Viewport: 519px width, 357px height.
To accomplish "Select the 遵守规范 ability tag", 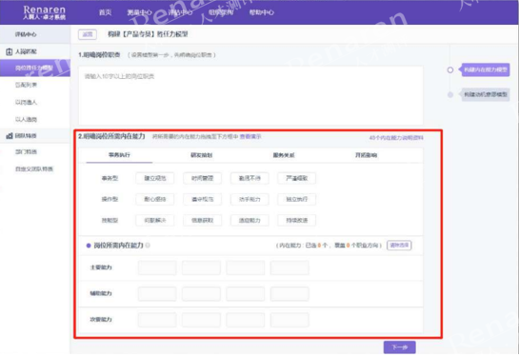I will point(202,199).
